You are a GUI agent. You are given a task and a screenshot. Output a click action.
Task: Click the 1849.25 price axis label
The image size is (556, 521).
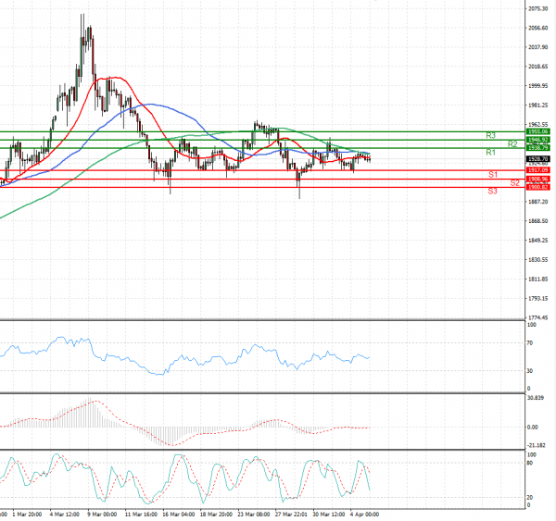click(537, 241)
